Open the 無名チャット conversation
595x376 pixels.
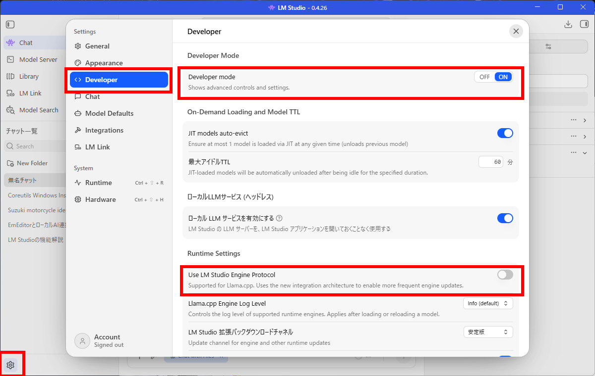click(35, 180)
